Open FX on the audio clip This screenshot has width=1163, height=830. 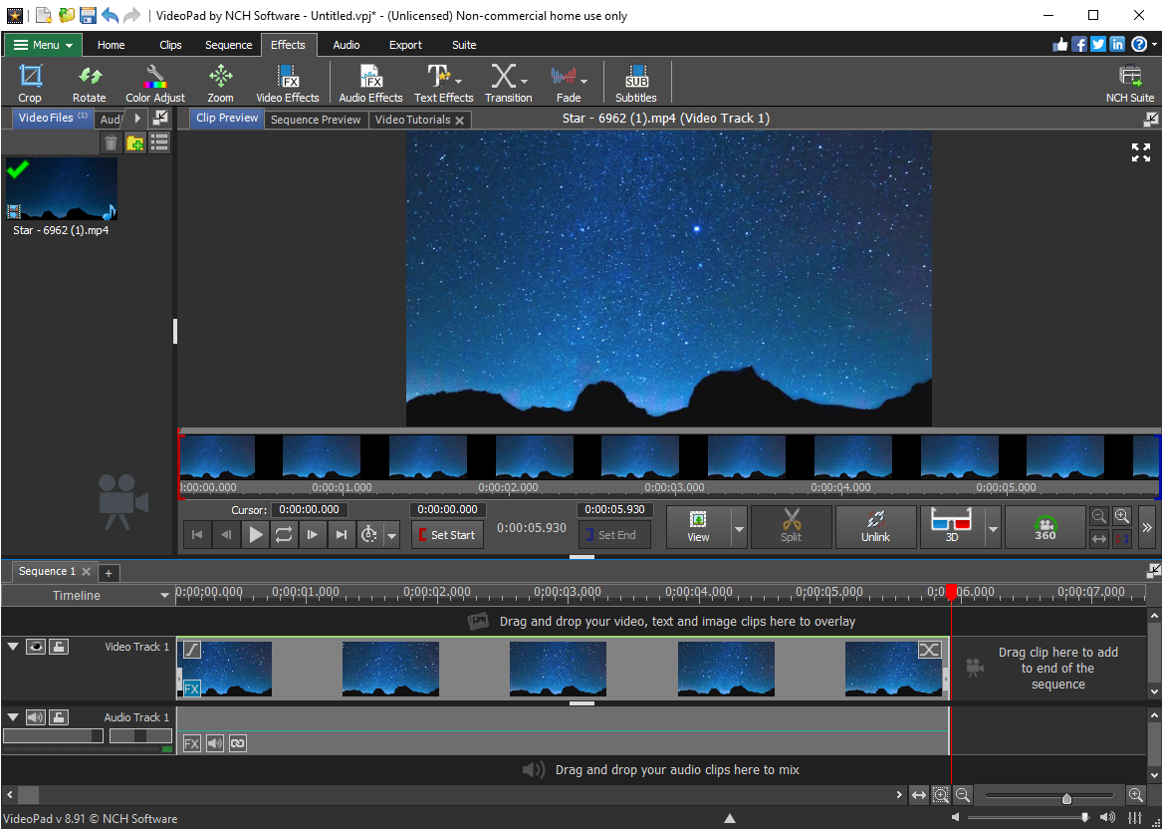tap(191, 743)
